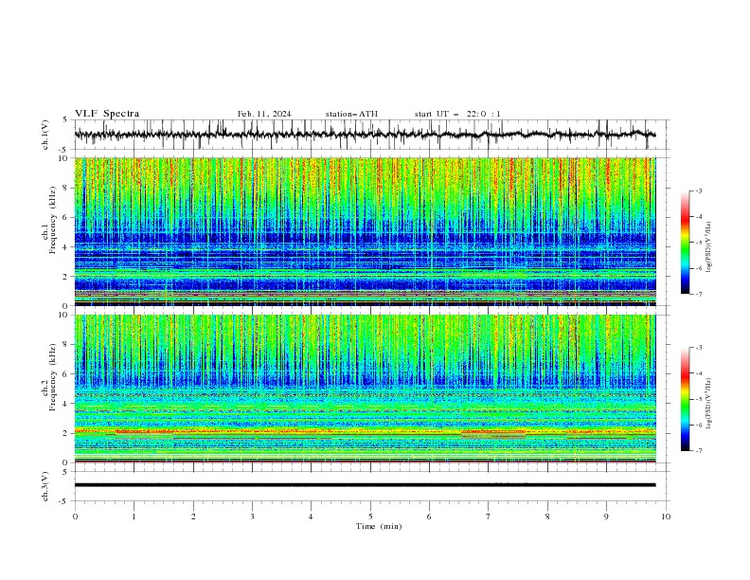The height and width of the screenshot is (580, 750).
Task: Click the "ch.3(V)" axis label
Action: point(45,486)
